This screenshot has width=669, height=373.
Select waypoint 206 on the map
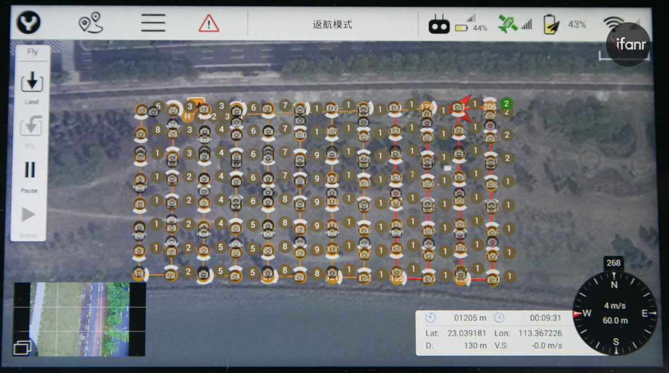tap(490, 107)
